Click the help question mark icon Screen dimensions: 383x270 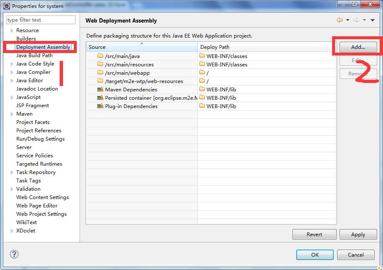[14, 254]
